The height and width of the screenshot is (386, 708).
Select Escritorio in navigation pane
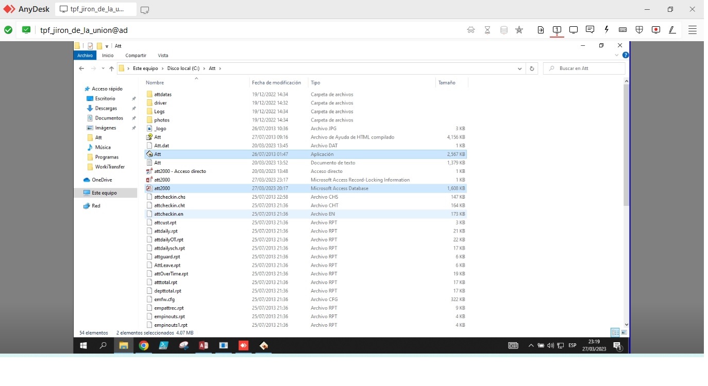coord(105,98)
